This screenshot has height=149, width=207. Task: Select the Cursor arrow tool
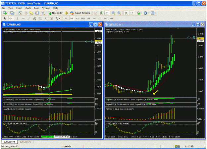click(5, 18)
